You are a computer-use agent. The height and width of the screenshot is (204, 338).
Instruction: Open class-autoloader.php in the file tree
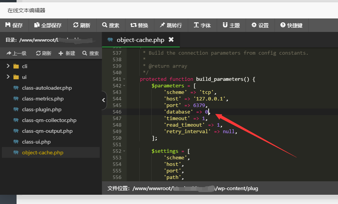(47, 88)
